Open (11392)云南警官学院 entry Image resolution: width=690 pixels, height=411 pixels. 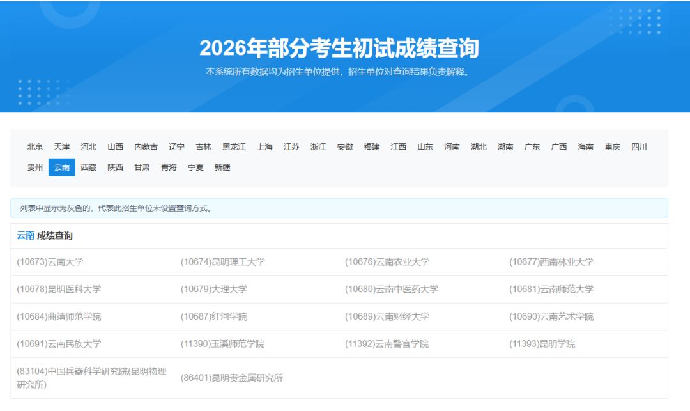387,345
